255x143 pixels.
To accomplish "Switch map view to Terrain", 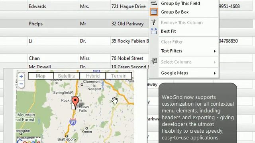I will pyautogui.click(x=119, y=76).
